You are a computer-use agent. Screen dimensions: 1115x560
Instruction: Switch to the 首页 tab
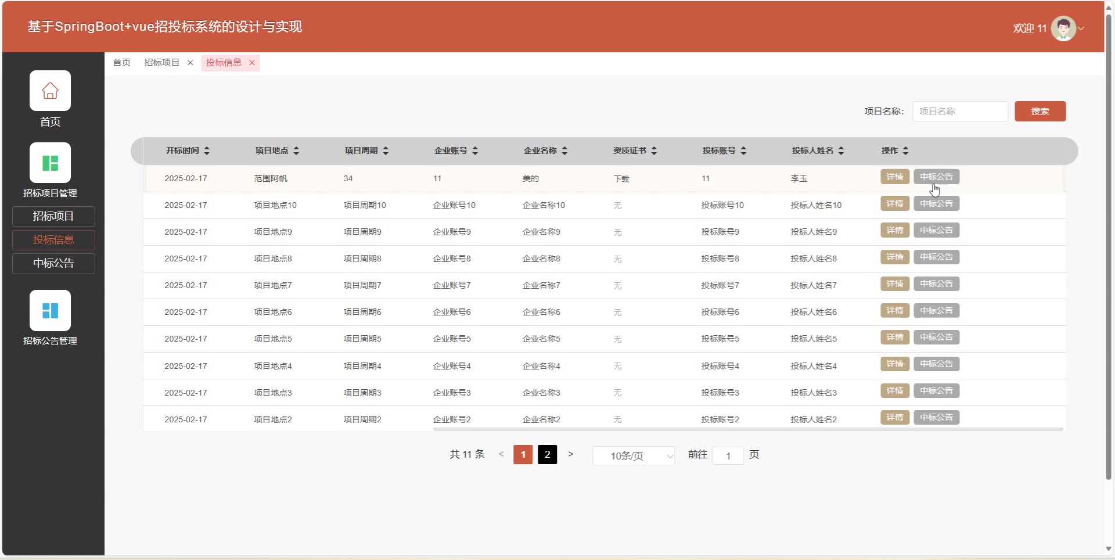point(121,63)
